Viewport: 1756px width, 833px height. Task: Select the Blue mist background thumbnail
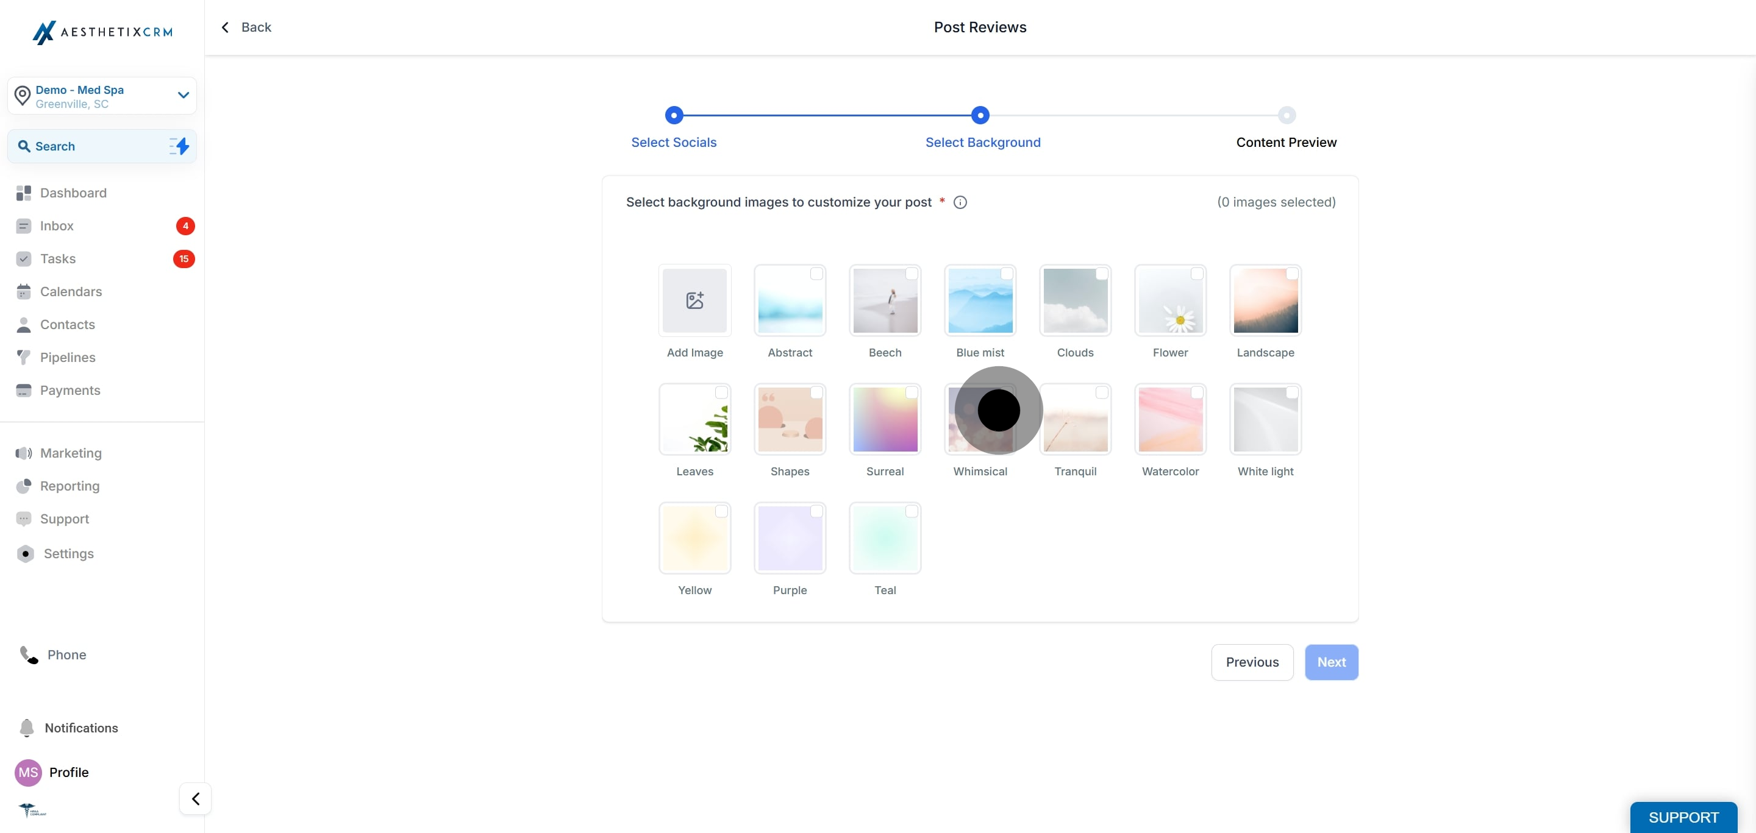tap(980, 300)
